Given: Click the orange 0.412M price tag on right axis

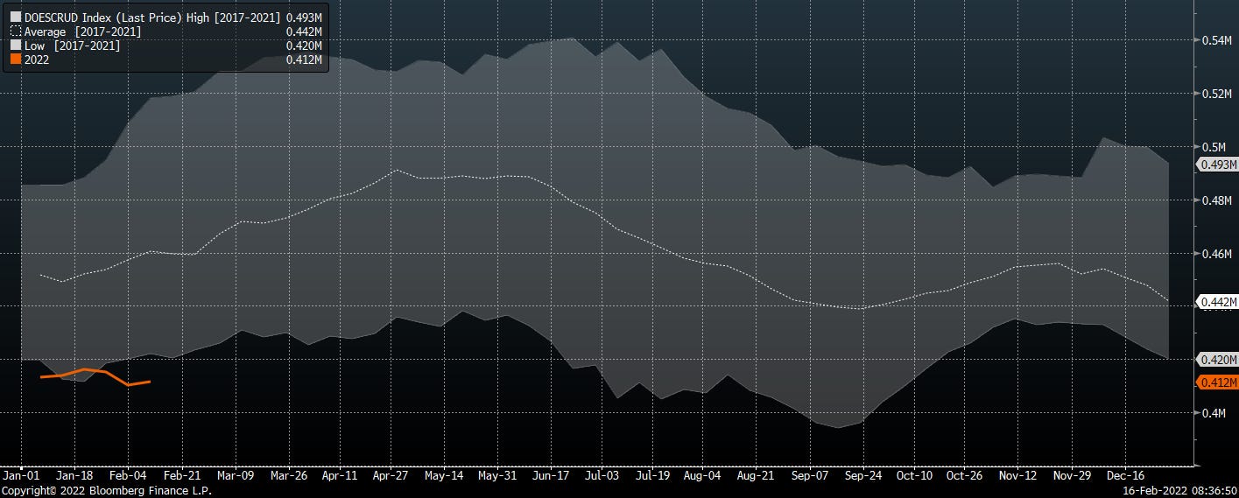Looking at the screenshot, I should coord(1217,382).
